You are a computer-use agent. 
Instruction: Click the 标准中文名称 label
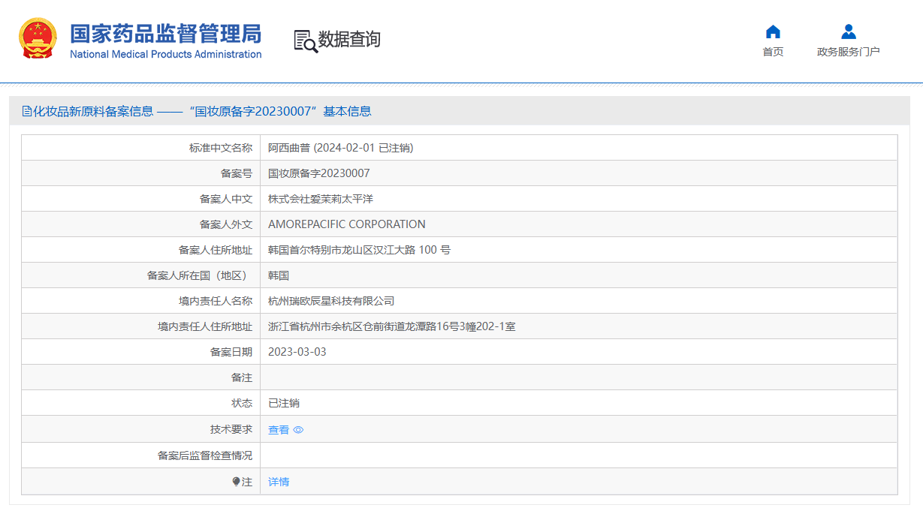(x=221, y=148)
